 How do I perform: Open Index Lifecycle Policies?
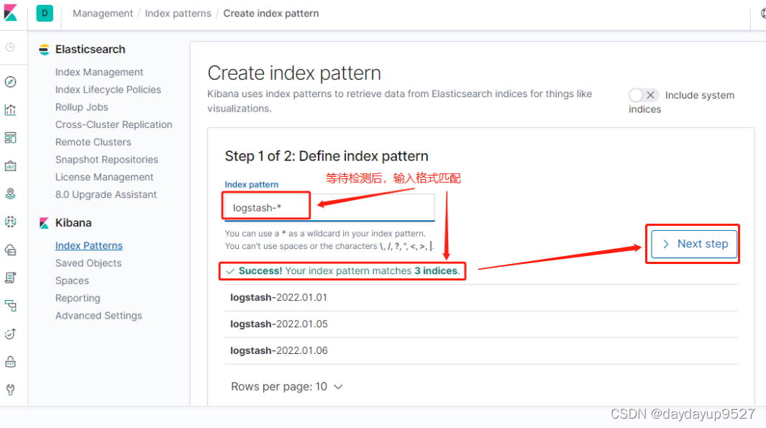click(x=108, y=90)
